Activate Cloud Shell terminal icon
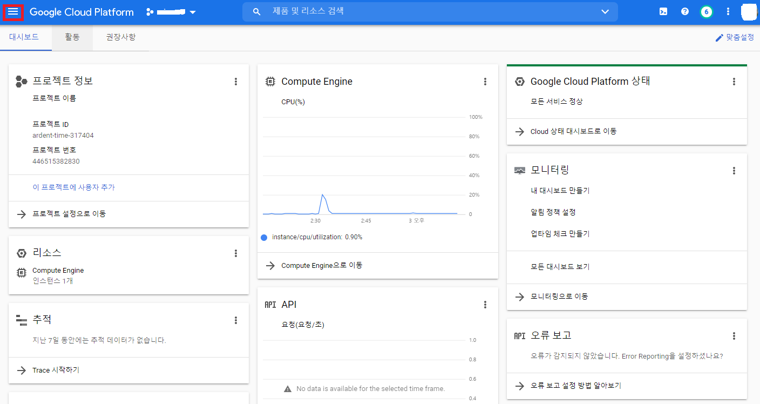This screenshot has width=760, height=404. coord(663,11)
